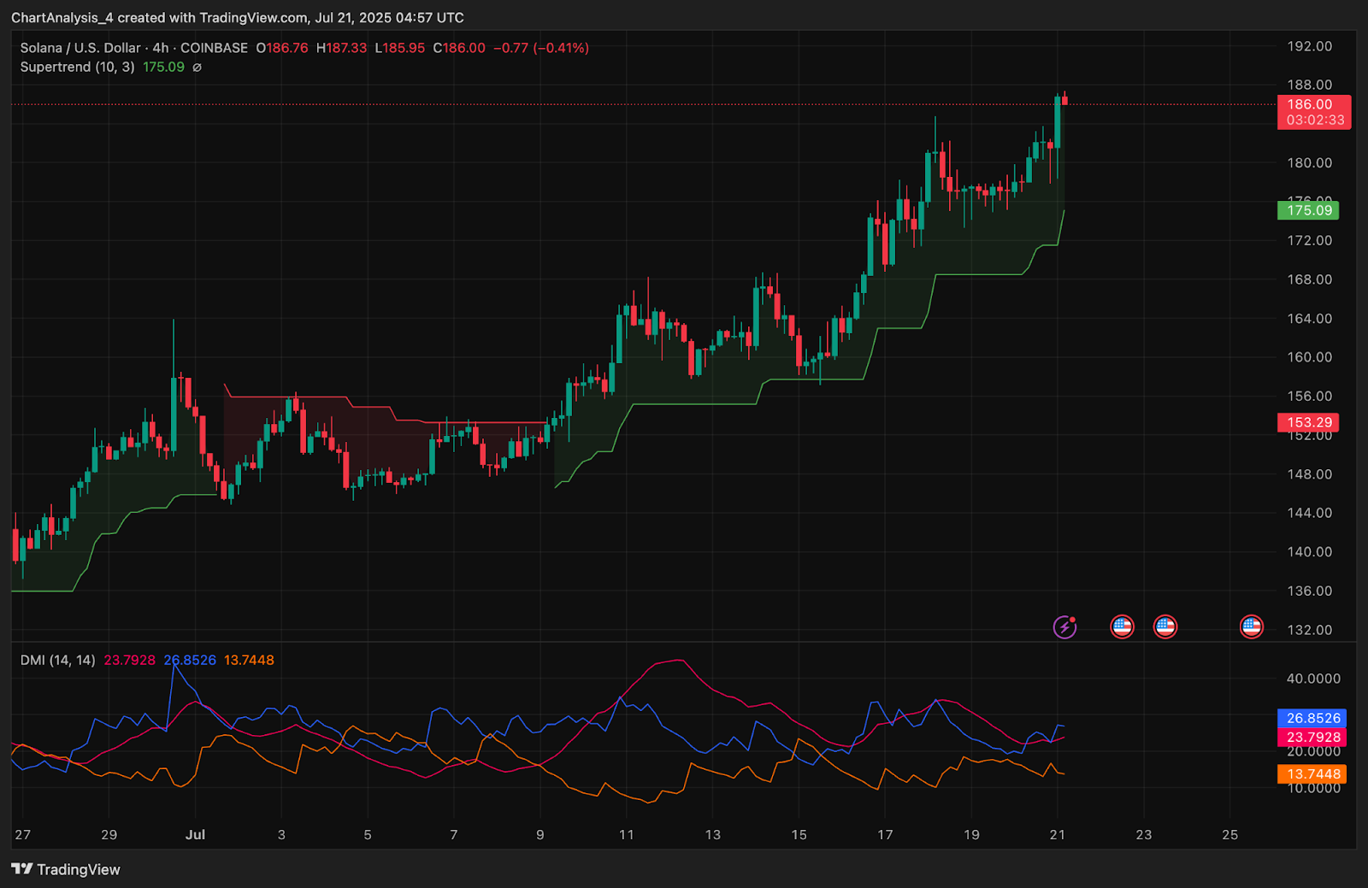Select the middle US flag event icon

[x=1165, y=627]
